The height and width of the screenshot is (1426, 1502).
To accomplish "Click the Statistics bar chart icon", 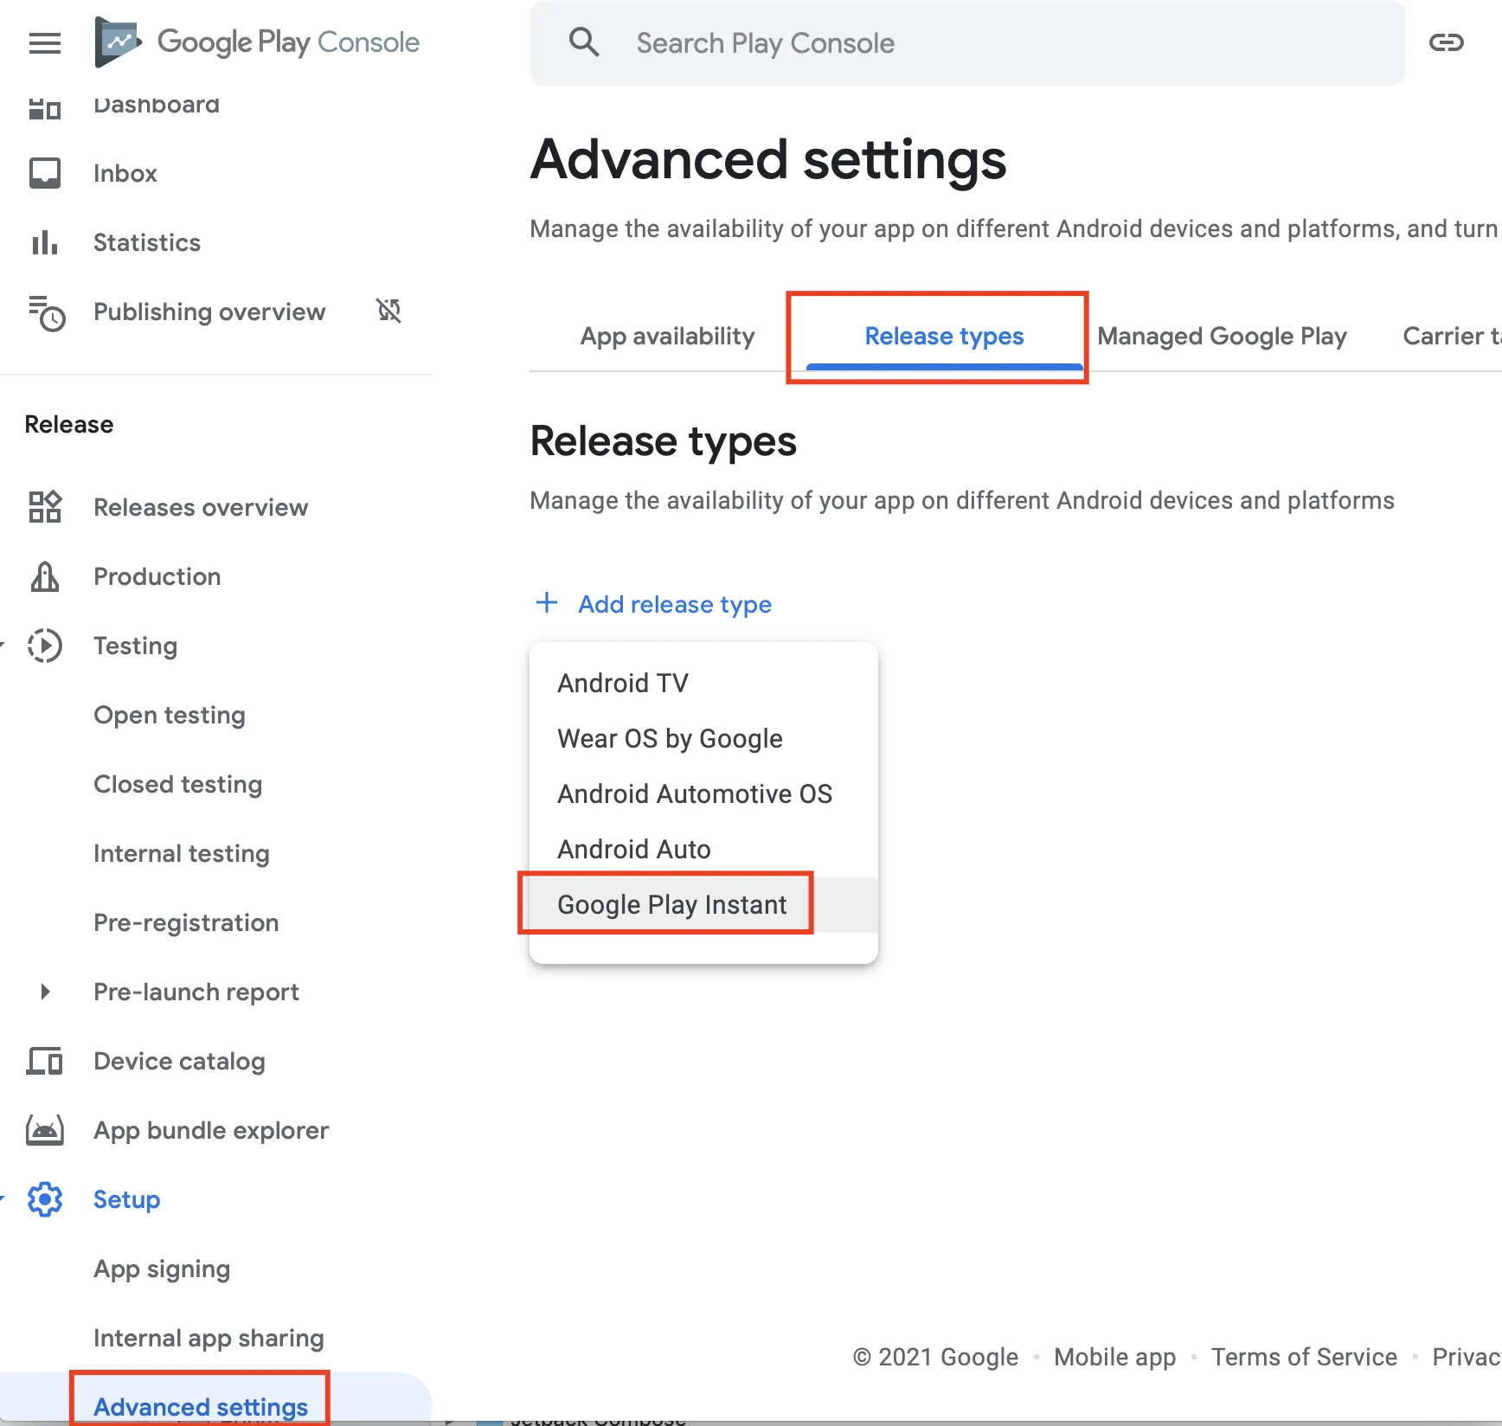I will point(44,242).
